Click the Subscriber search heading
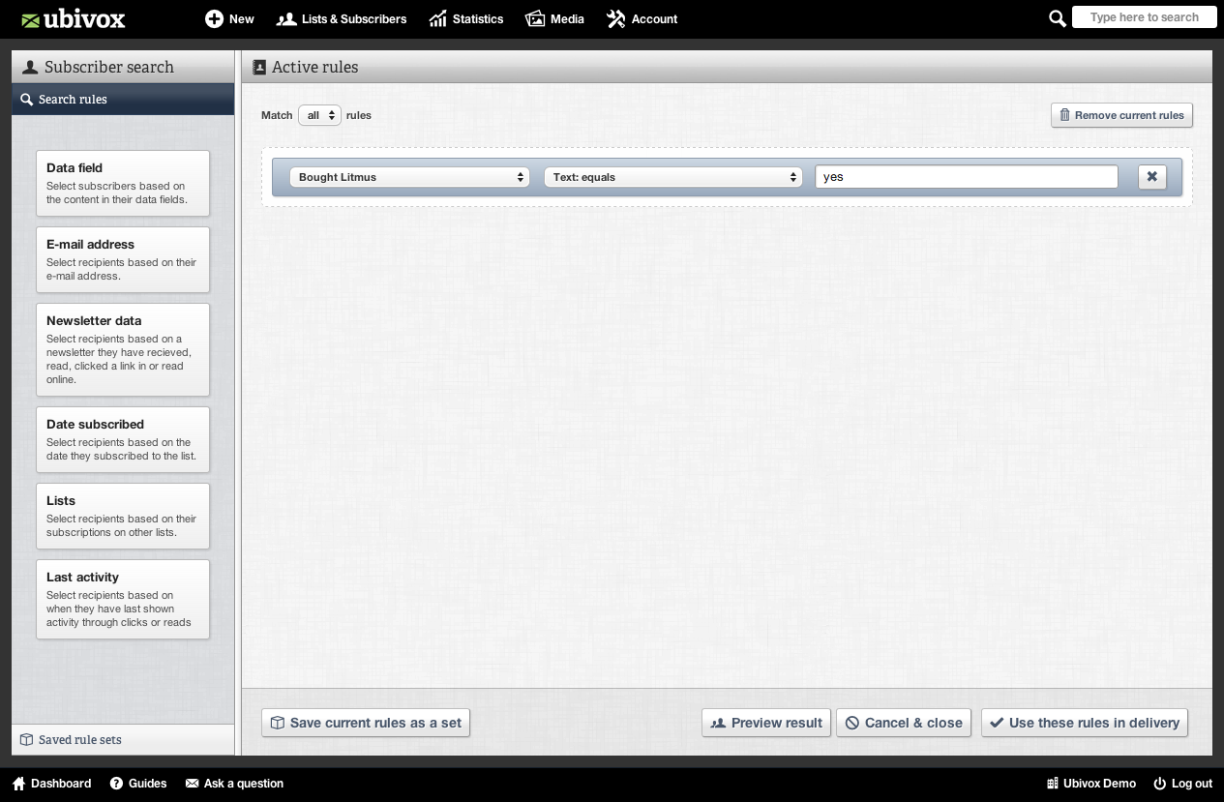Image resolution: width=1224 pixels, height=802 pixels. pos(109,67)
